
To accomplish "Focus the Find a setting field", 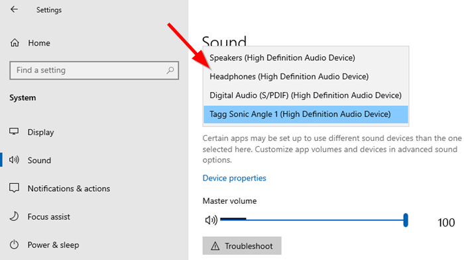I will pos(94,70).
